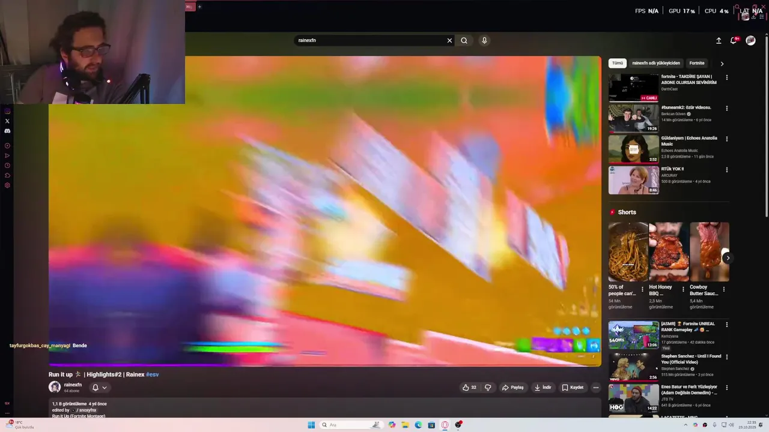
Task: Show hidden system tray icons
Action: (685, 425)
